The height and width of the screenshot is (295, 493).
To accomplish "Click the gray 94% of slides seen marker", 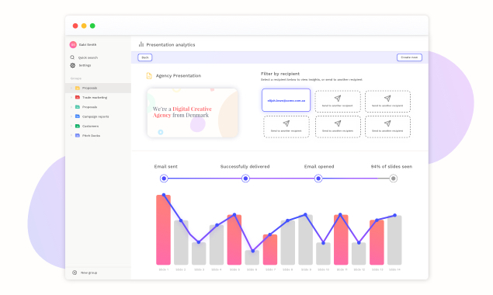I will pos(393,179).
